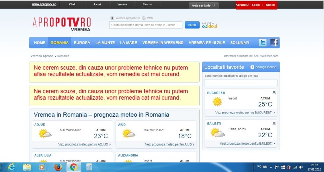Click the BUCURESTI favorite heading

click(216, 93)
